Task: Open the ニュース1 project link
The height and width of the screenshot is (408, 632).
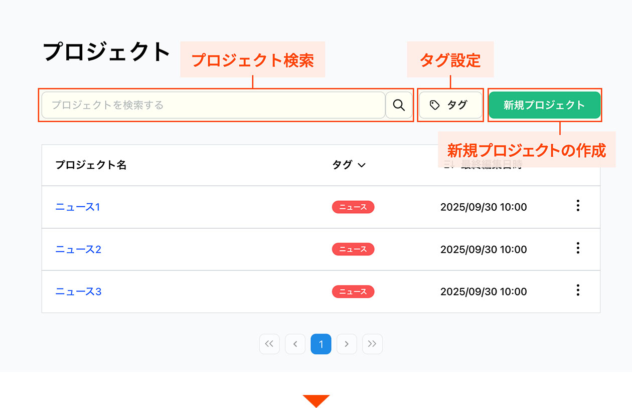Action: (x=77, y=207)
